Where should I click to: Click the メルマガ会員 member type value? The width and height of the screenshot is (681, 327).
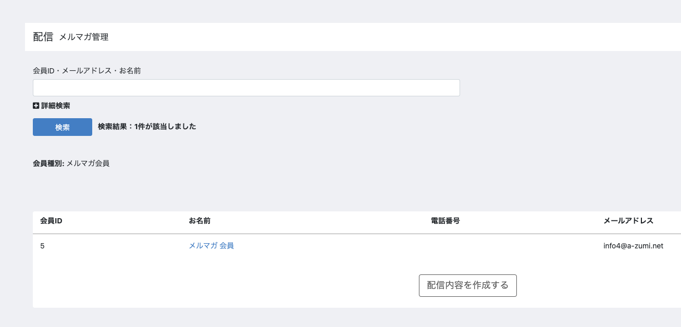point(88,164)
